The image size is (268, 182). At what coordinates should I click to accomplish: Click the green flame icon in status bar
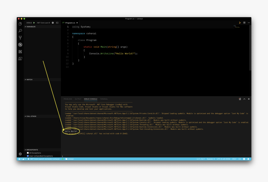coord(63,159)
